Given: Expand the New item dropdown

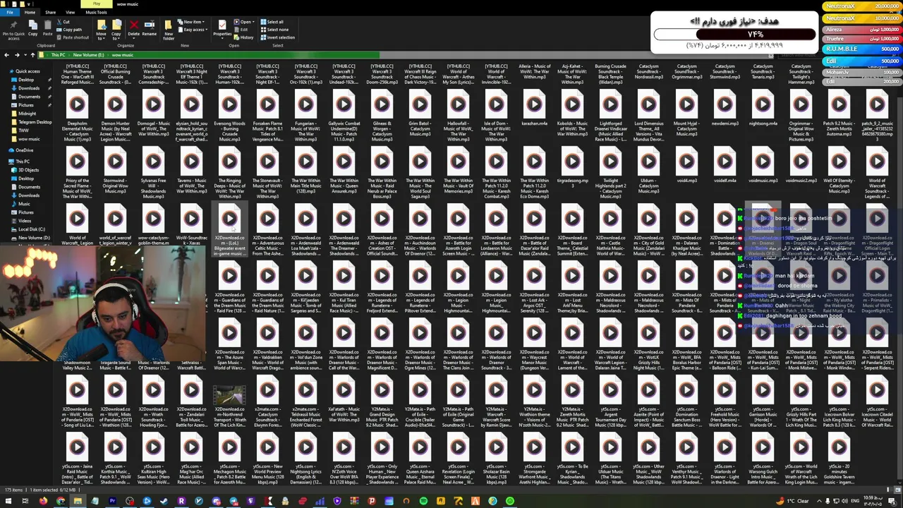Looking at the screenshot, I should point(193,22).
